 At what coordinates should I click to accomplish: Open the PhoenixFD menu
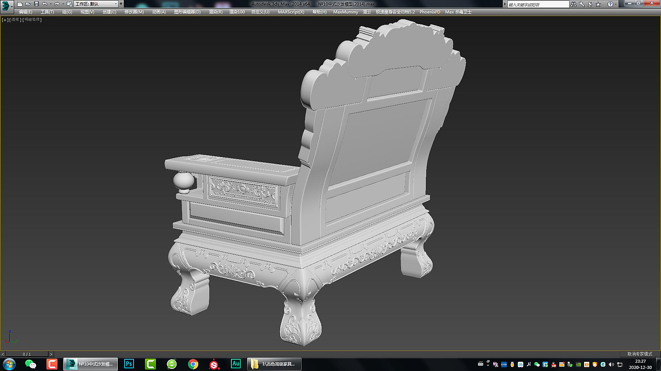430,12
